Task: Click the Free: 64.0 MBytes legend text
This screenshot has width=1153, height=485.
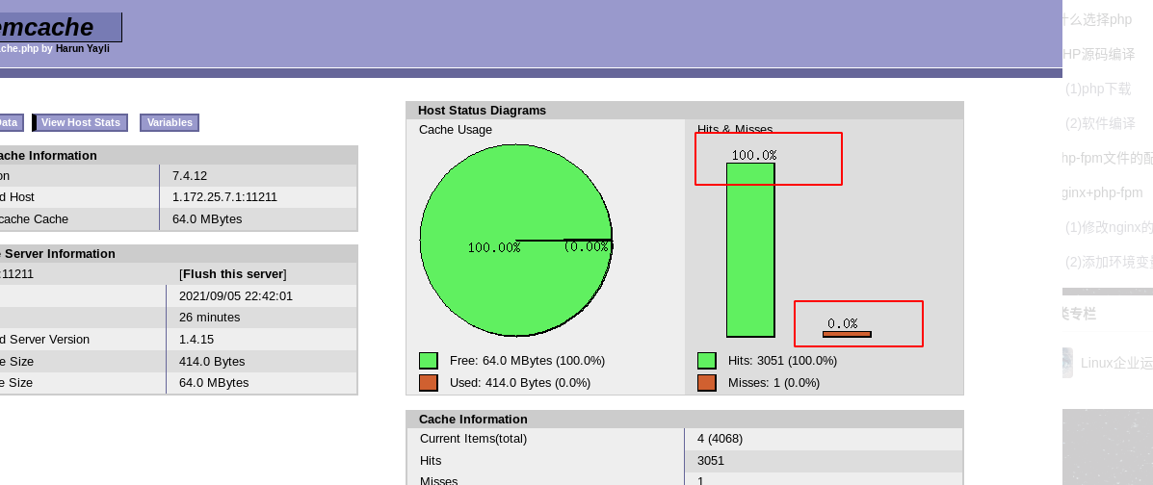Action: click(527, 361)
